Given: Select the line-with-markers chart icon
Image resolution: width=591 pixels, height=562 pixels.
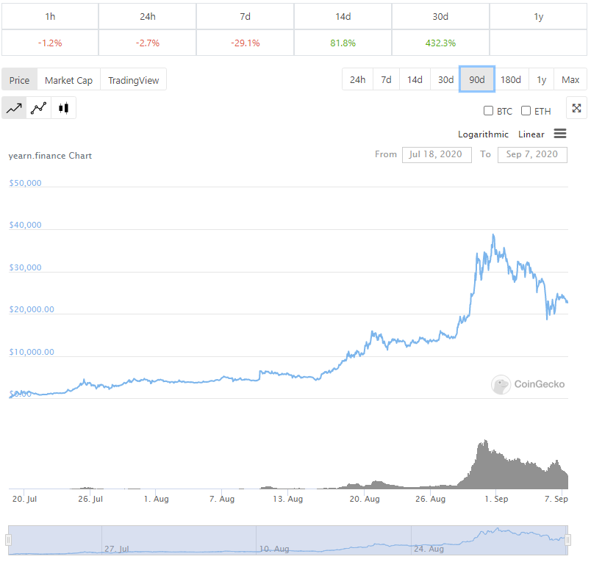Looking at the screenshot, I should pos(39,108).
